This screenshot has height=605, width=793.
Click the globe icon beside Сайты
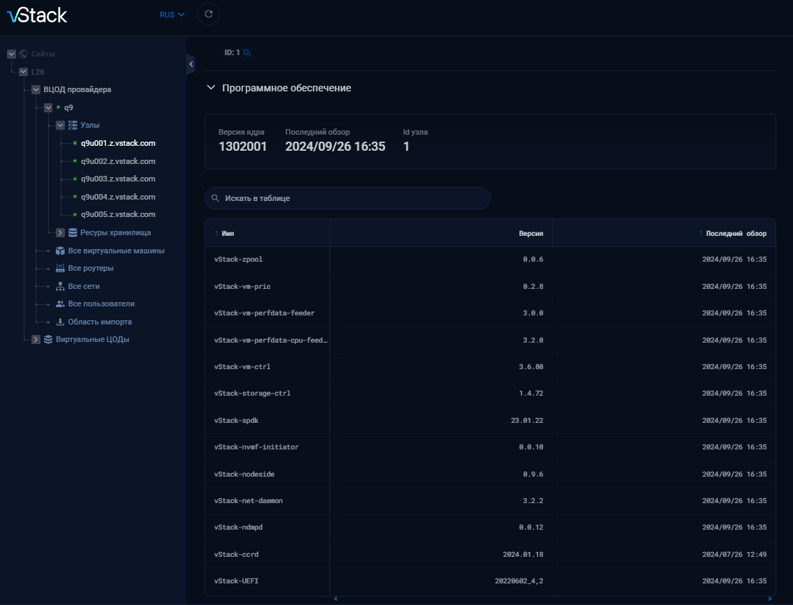pos(23,54)
